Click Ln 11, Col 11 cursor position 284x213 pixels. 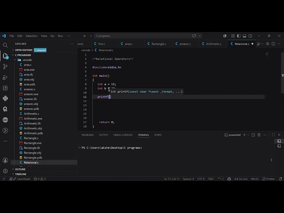coord(172,179)
